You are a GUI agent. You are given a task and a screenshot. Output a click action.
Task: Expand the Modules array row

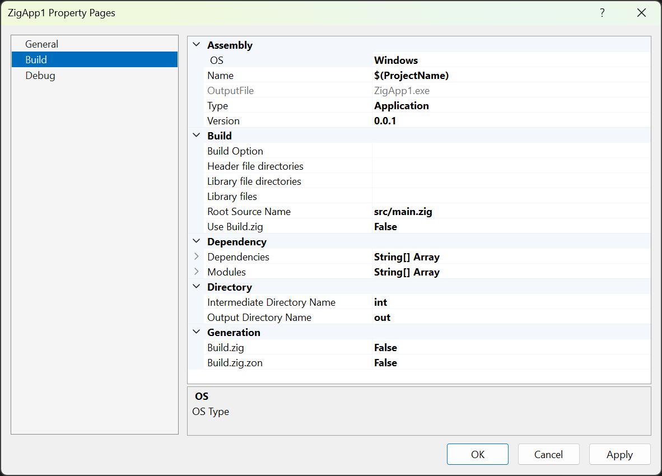pyautogui.click(x=196, y=272)
